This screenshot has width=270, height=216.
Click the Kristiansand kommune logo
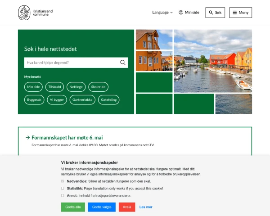36,13
